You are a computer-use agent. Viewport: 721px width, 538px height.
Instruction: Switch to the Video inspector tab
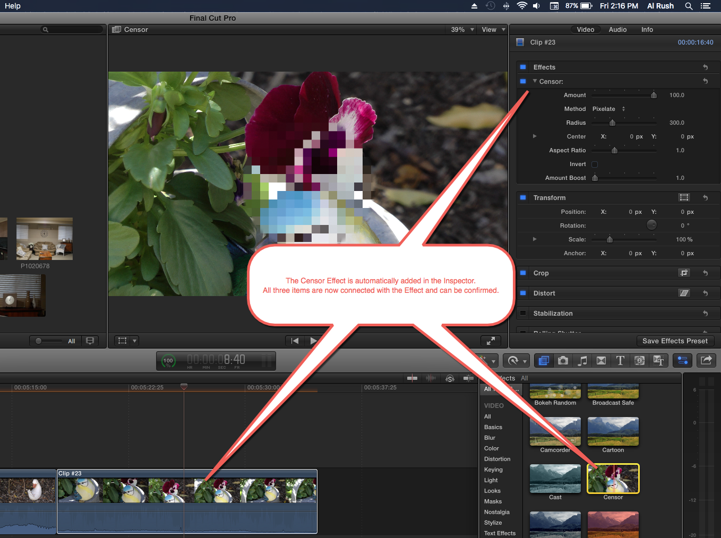pyautogui.click(x=586, y=30)
